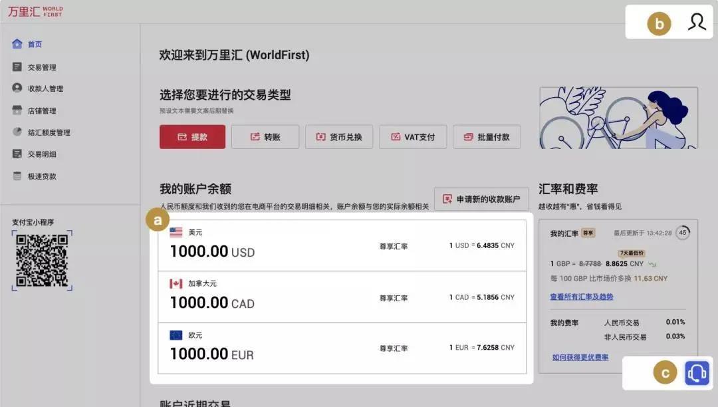The image size is (718, 407).
Task: Click the Canada flag icon
Action: (176, 283)
